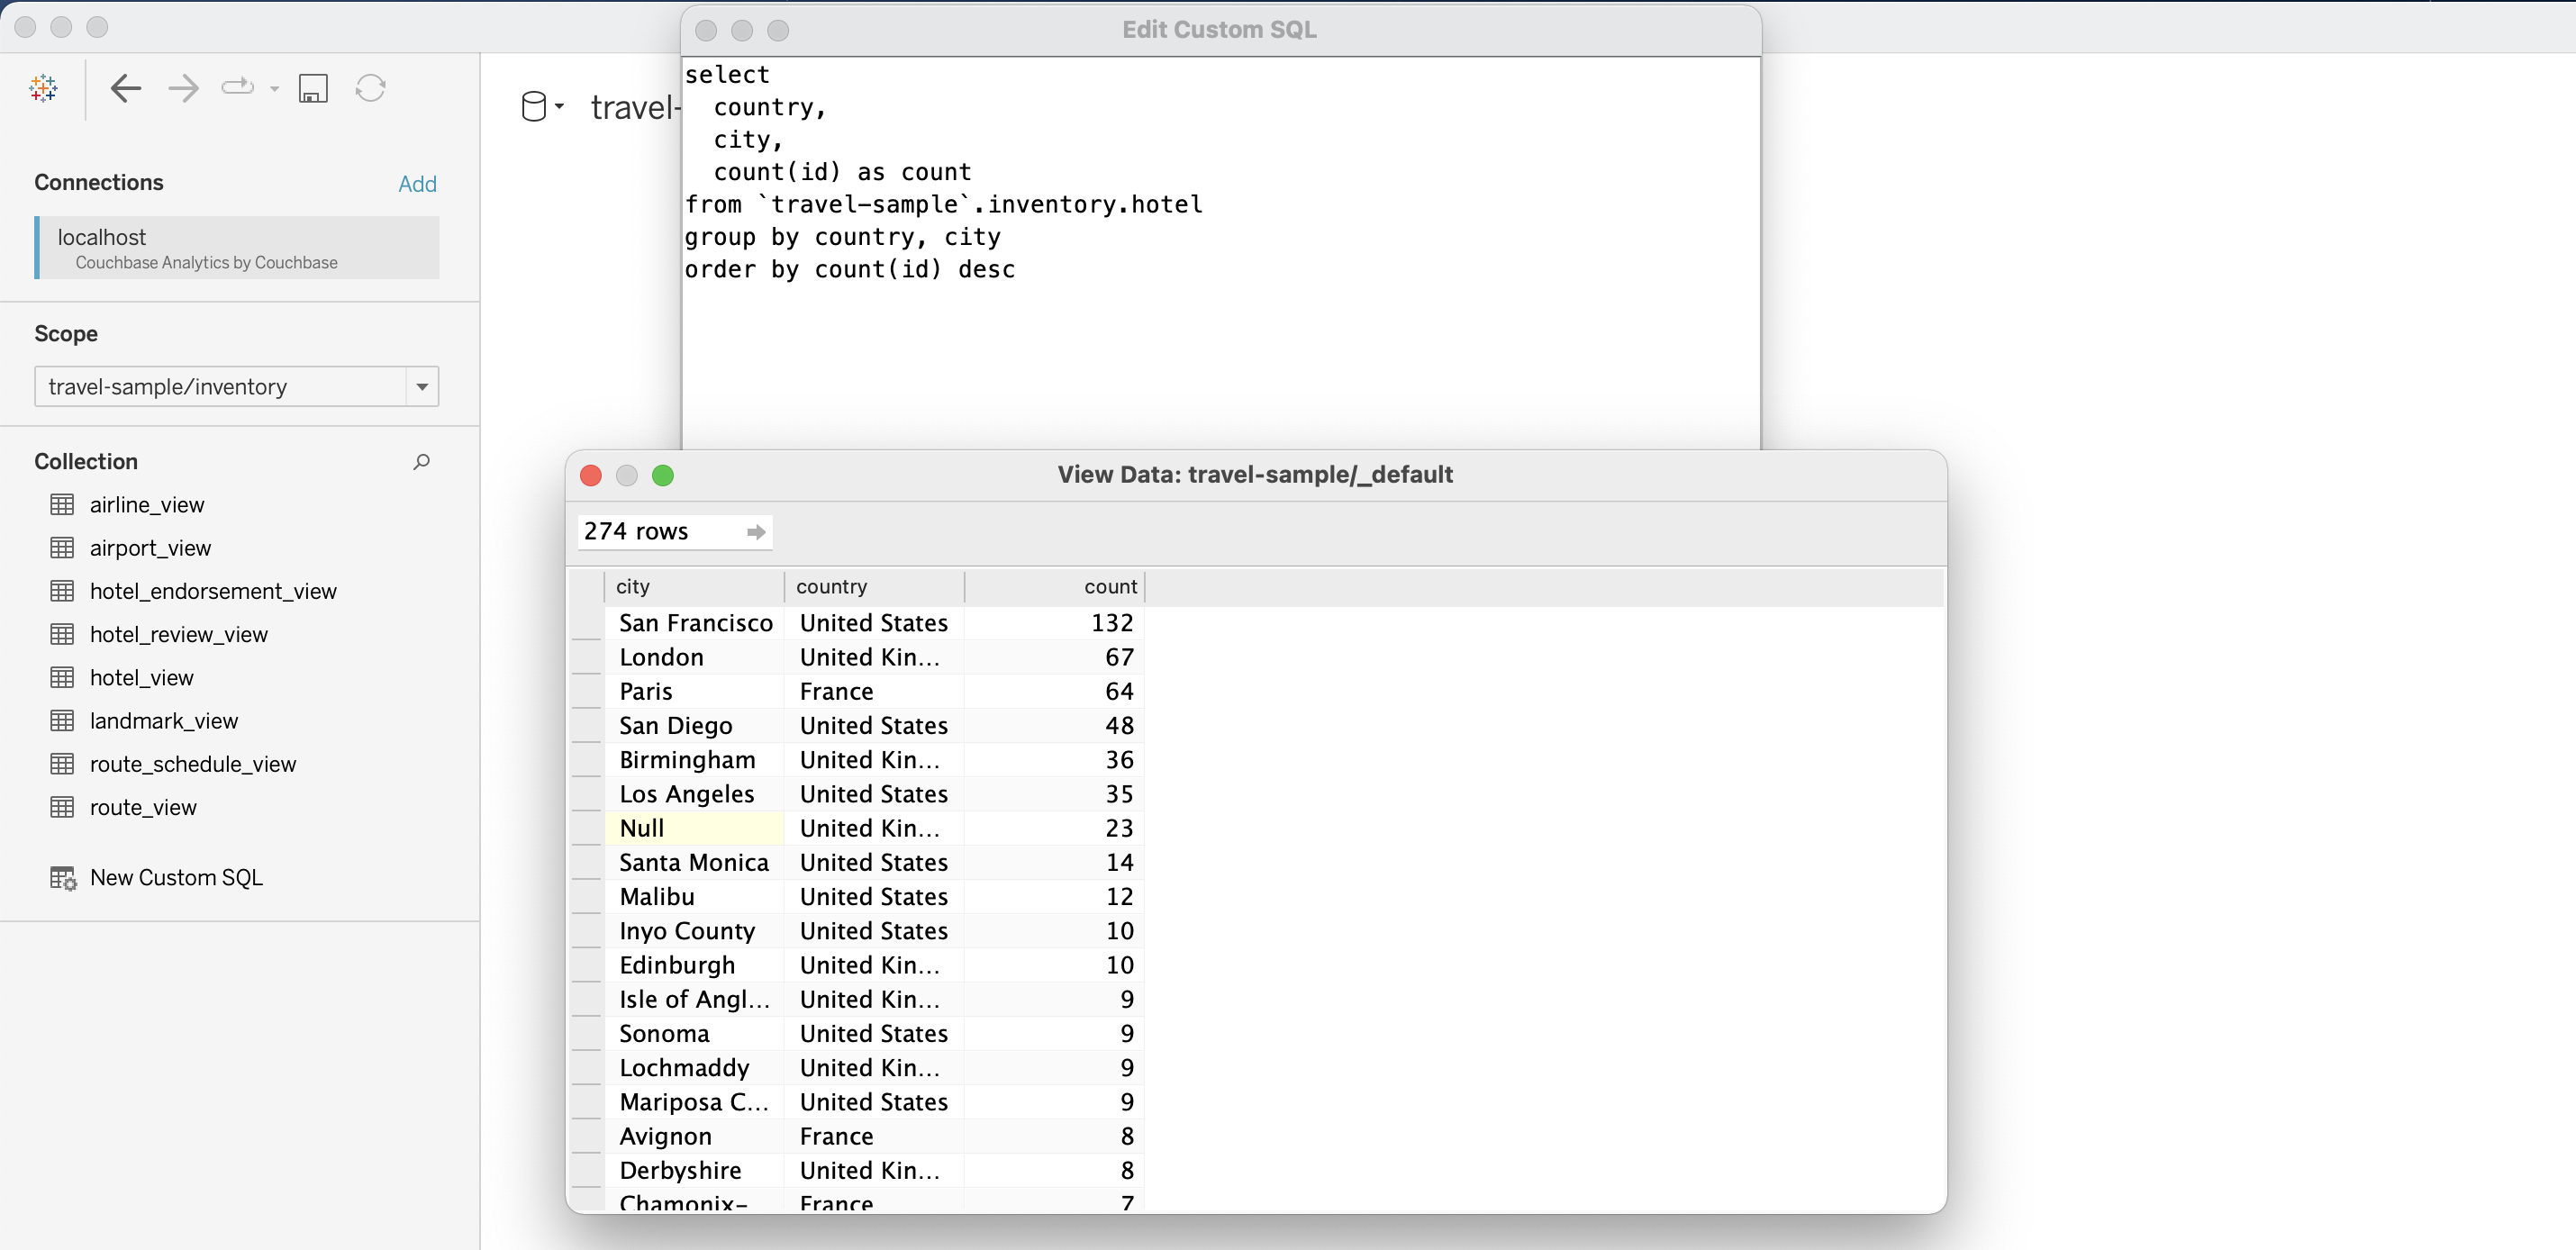Select hotel_view collection
Viewport: 2576px width, 1250px height.
point(142,677)
